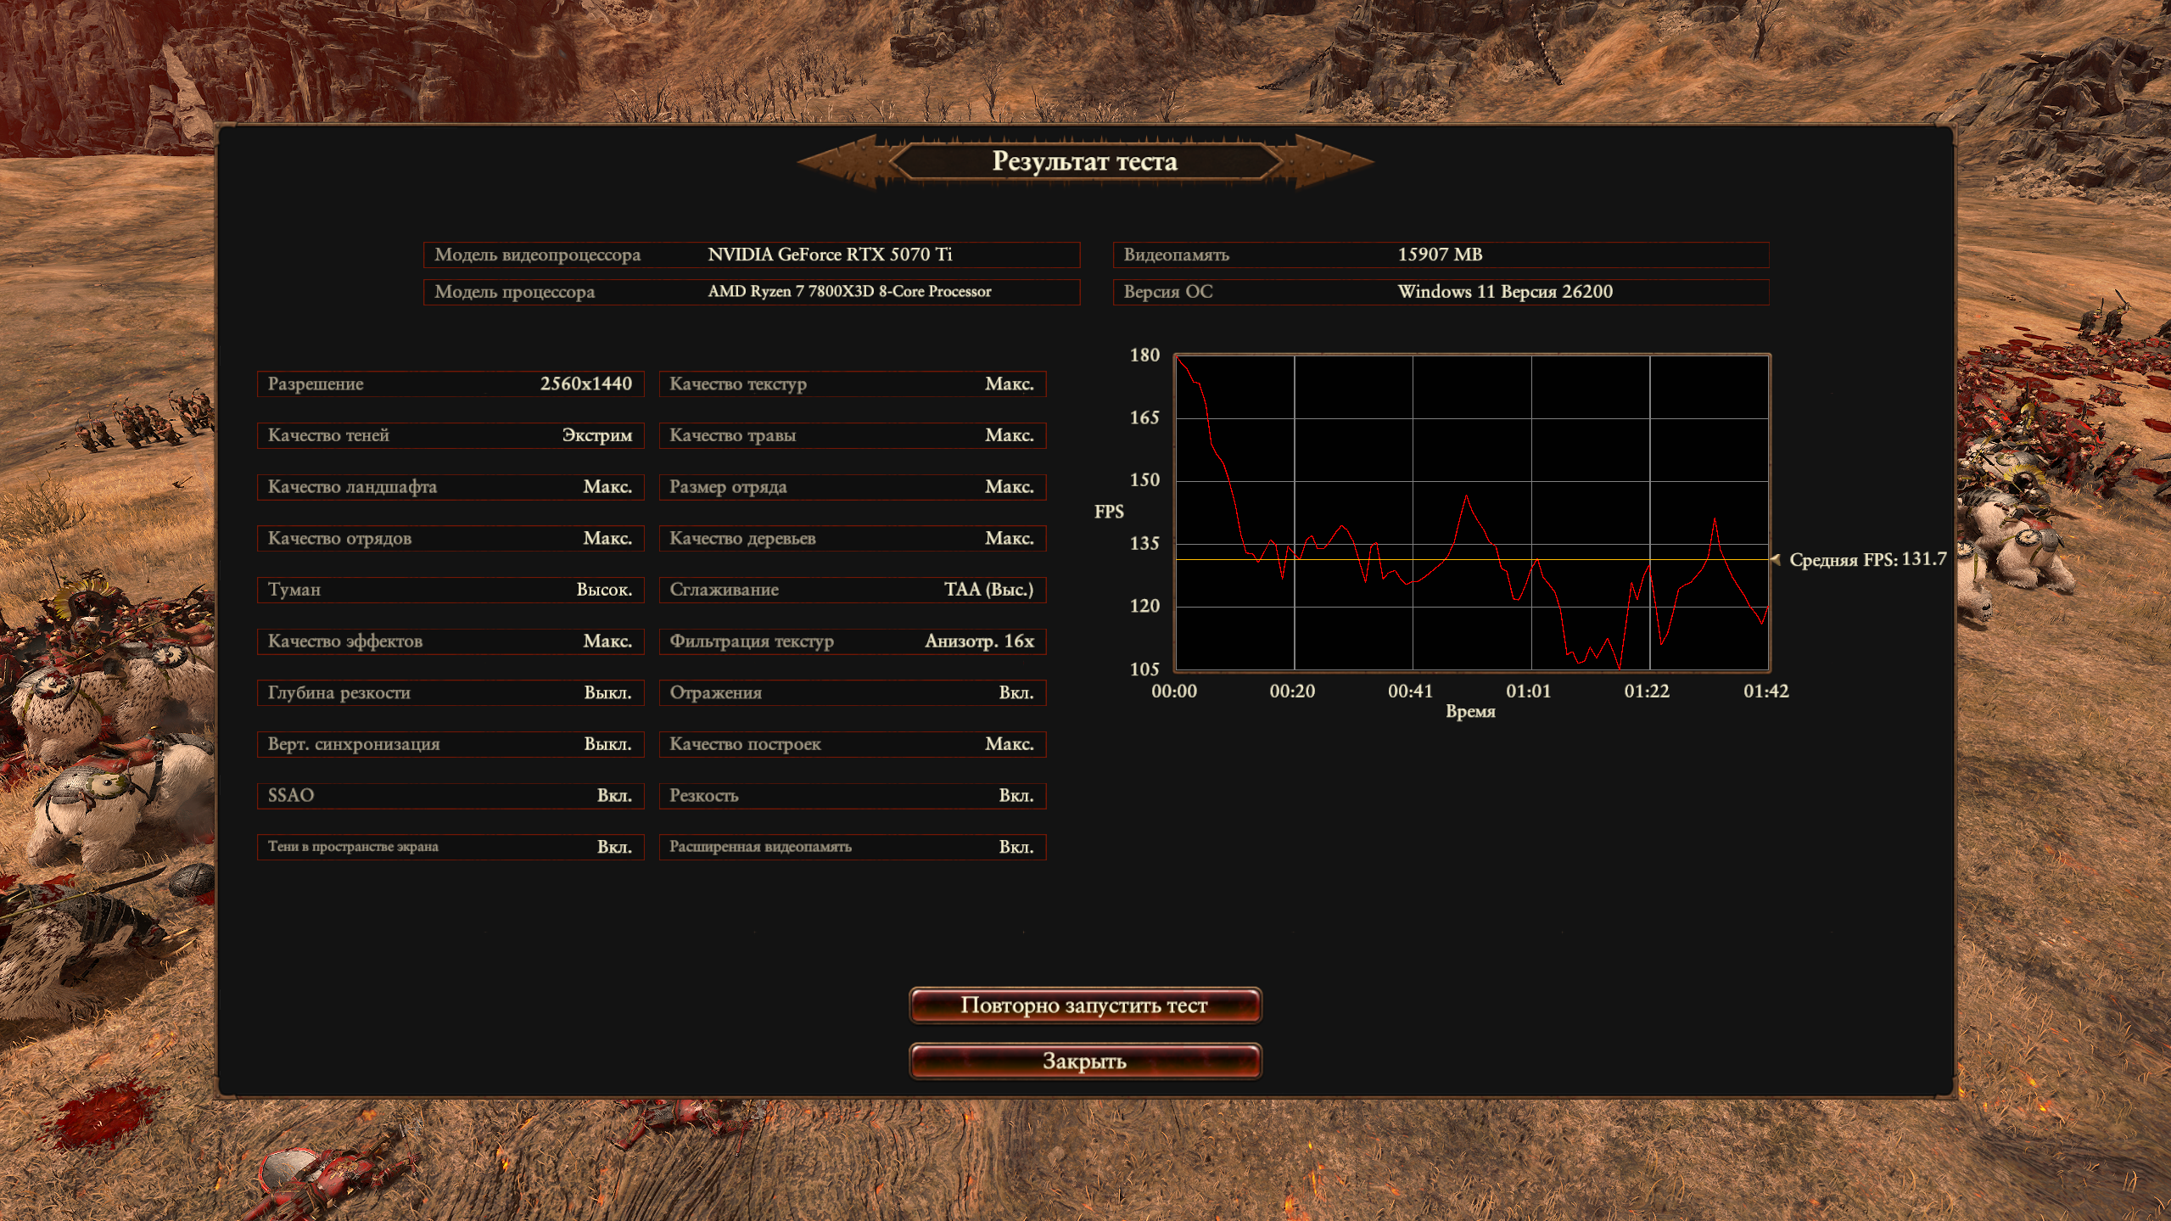Click the 'Фильтрация текстур' Анизотр. 16x row
2171x1221 pixels.
852,641
